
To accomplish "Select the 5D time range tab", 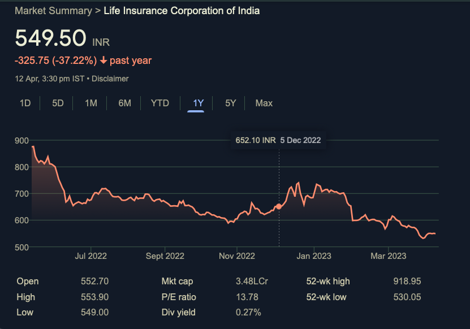I will pos(58,103).
